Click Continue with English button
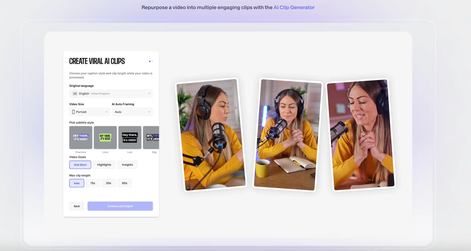The width and height of the screenshot is (471, 251). 120,206
